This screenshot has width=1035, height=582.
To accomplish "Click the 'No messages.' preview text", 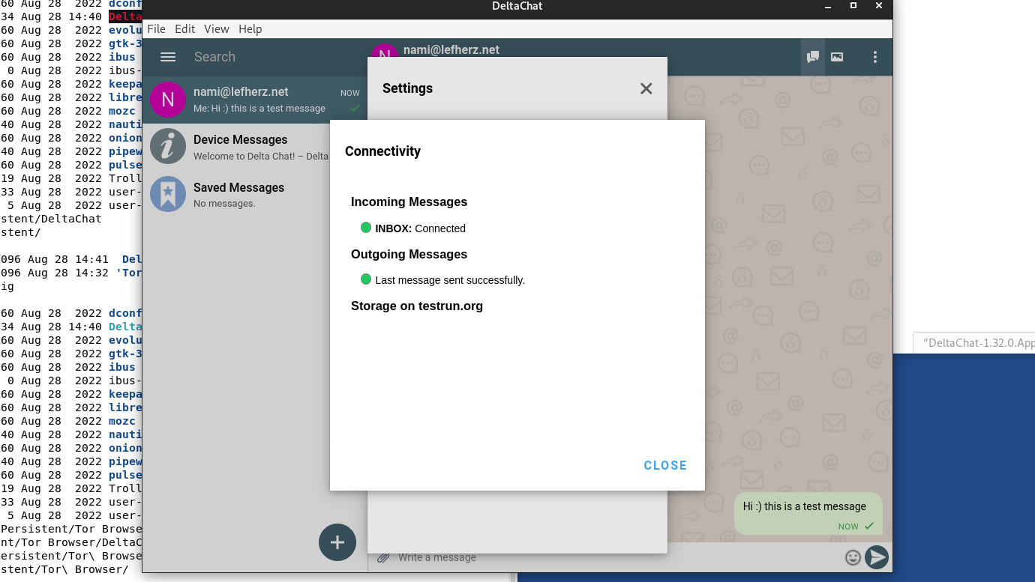I will tap(224, 204).
